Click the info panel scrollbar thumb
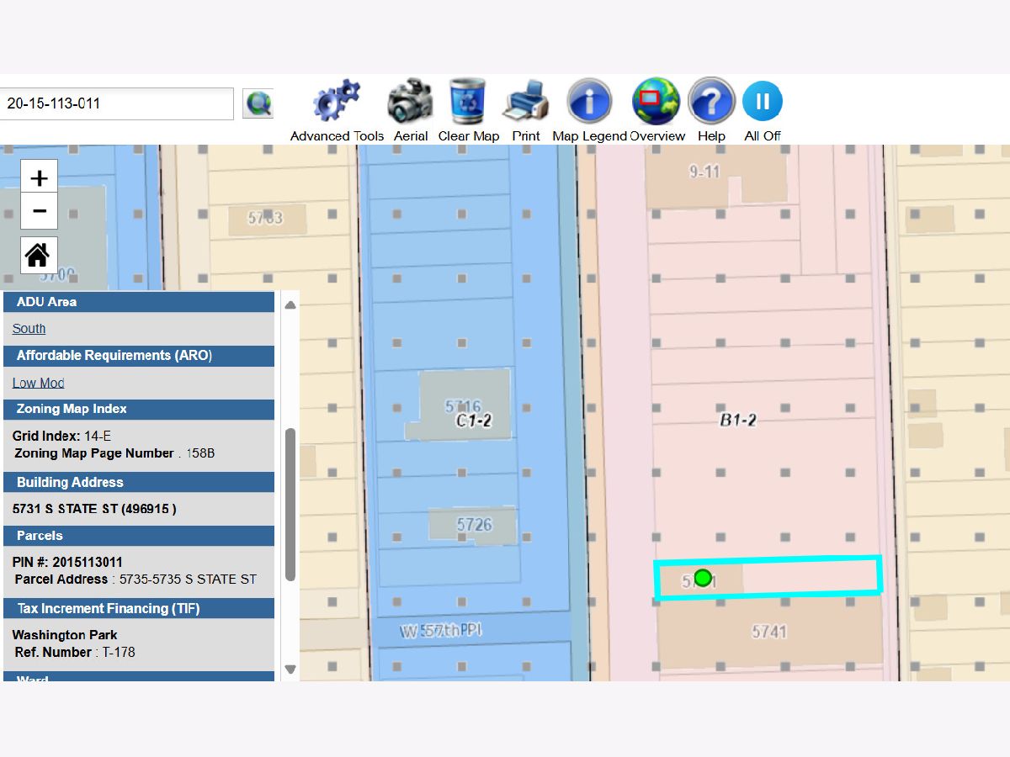The height and width of the screenshot is (757, 1010). (290, 505)
